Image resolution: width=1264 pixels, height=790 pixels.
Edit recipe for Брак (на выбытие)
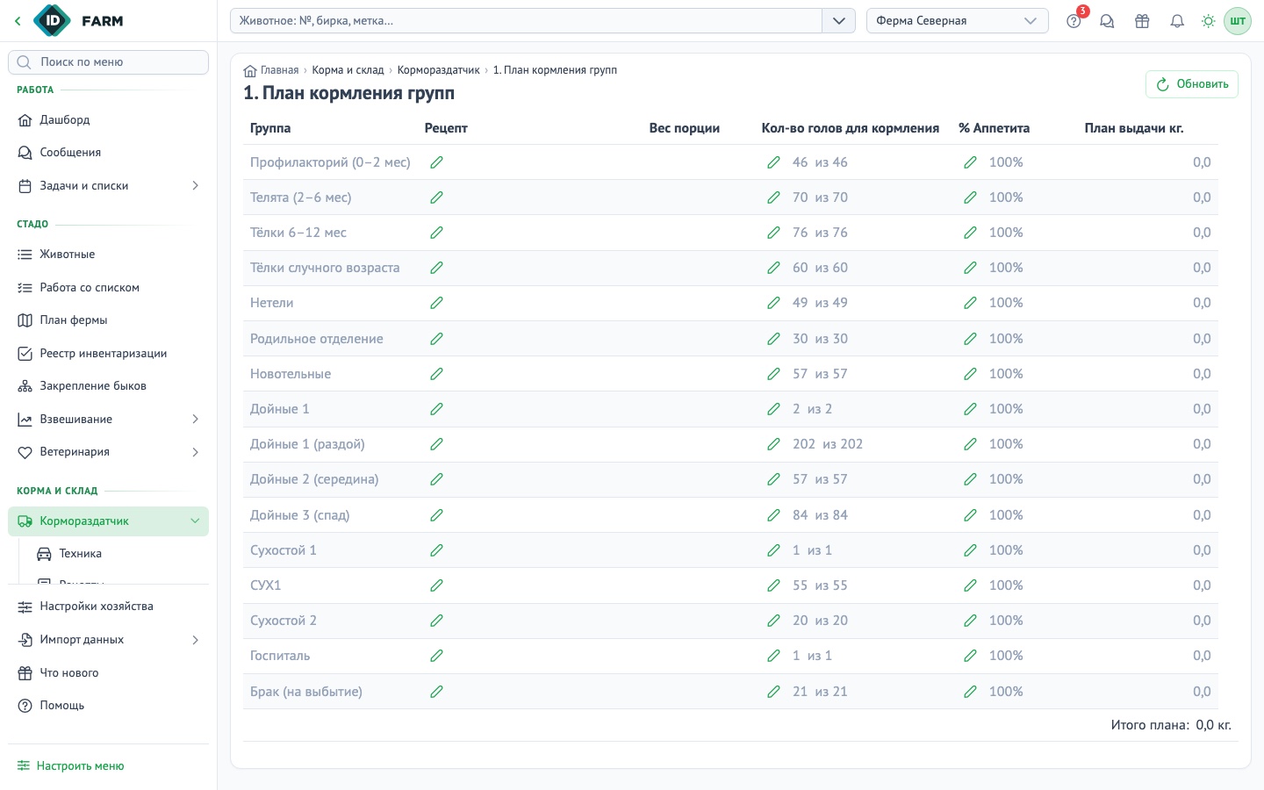(x=436, y=692)
